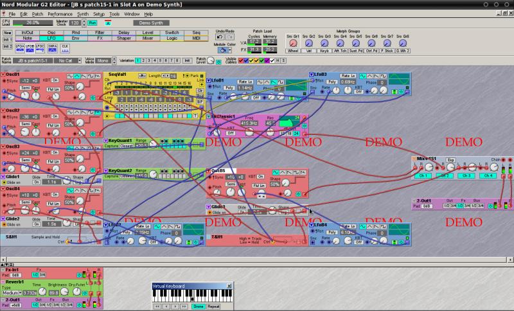Click Virtual Keyboard octave-up double arrow
Image resolution: width=514 pixels, height=311 pixels.
pyautogui.click(x=184, y=307)
